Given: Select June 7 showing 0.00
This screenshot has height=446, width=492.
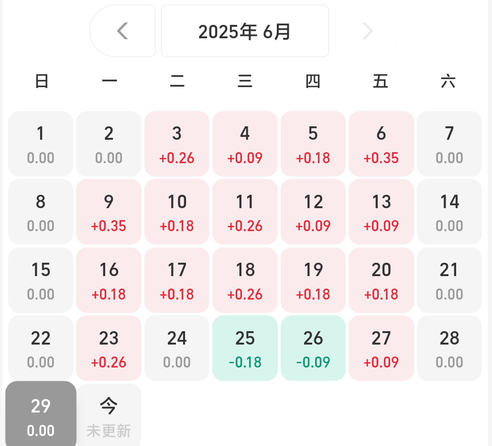Looking at the screenshot, I should tap(449, 144).
